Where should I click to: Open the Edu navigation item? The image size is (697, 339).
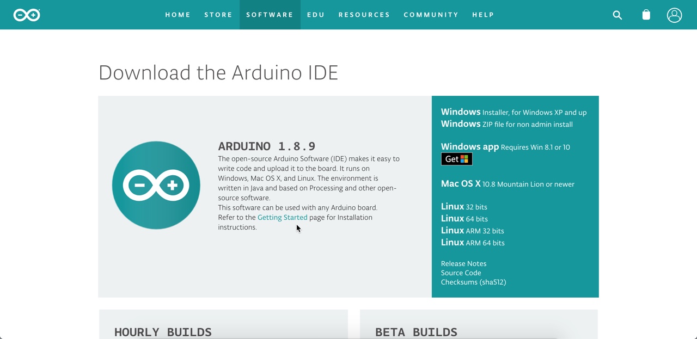point(316,15)
